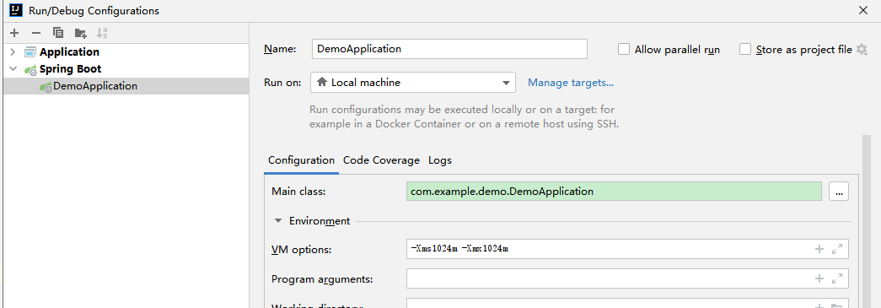
Task: Browse for the main class
Action: pos(839,192)
